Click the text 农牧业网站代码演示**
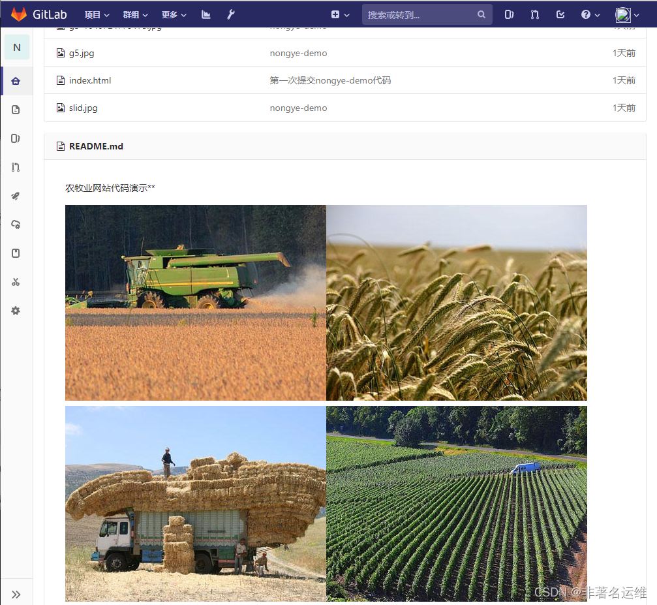 pyautogui.click(x=110, y=188)
